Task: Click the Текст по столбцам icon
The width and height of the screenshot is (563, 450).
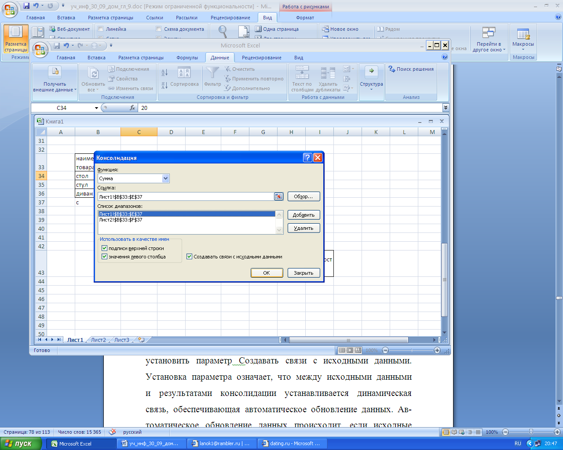Action: click(302, 73)
